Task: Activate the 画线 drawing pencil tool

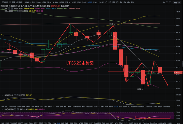Action: [17, 2]
